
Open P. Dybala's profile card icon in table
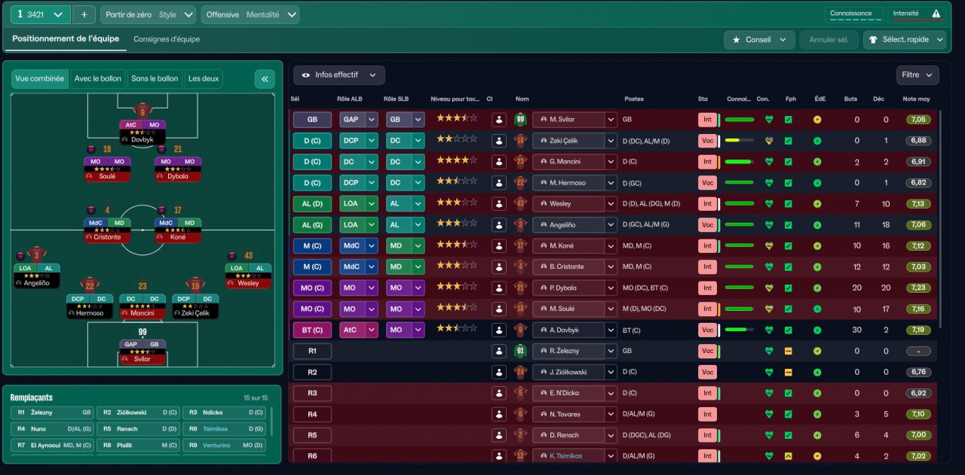[498, 288]
